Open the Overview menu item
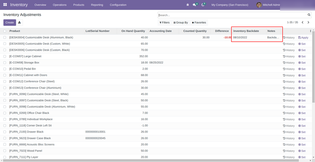315x162 pixels. 40,5
